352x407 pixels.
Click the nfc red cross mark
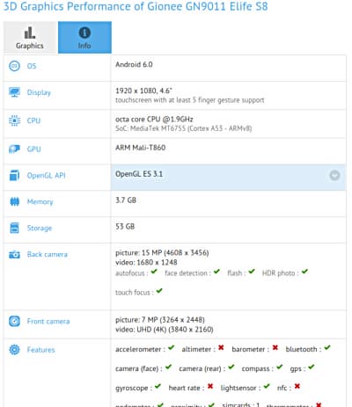(297, 386)
